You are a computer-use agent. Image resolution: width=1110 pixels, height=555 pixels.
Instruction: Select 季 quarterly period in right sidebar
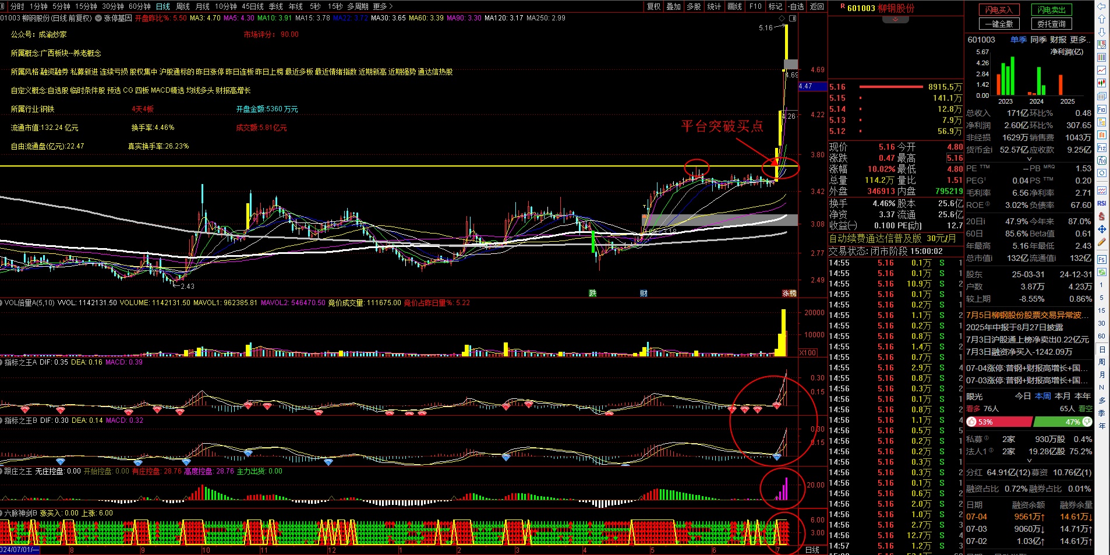(1101, 413)
